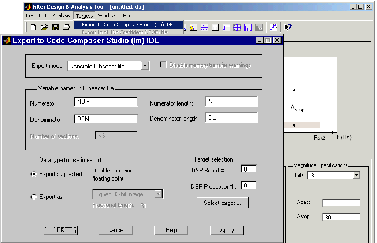
Task: Select the Export as radio button
Action: click(34, 197)
